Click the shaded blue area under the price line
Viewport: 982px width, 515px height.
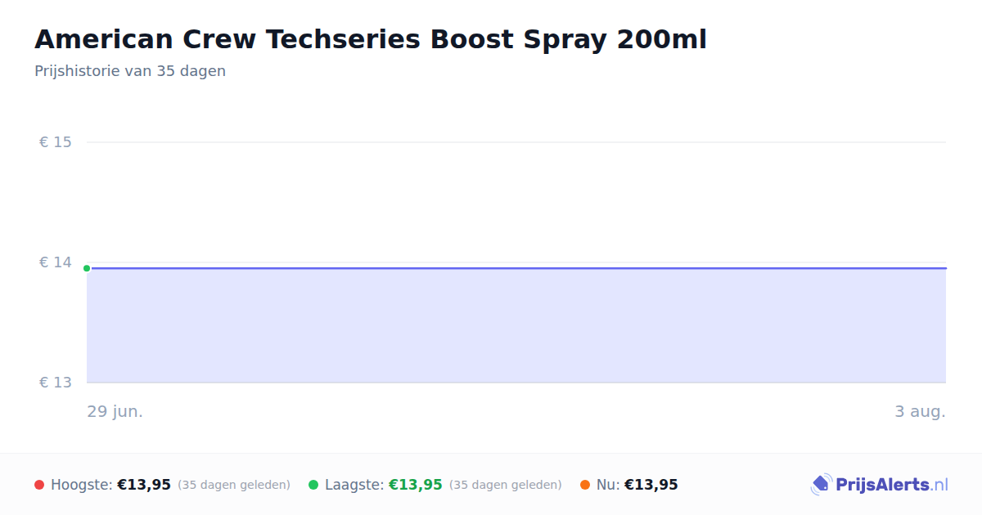[x=516, y=325]
